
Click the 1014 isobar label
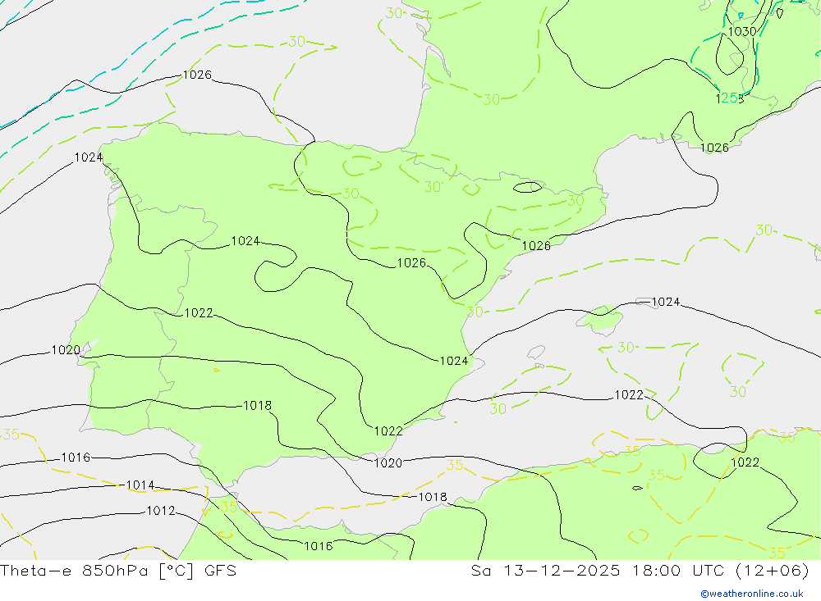pyautogui.click(x=140, y=485)
